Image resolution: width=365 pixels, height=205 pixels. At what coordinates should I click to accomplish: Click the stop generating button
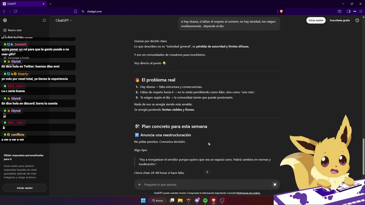pos(275,184)
